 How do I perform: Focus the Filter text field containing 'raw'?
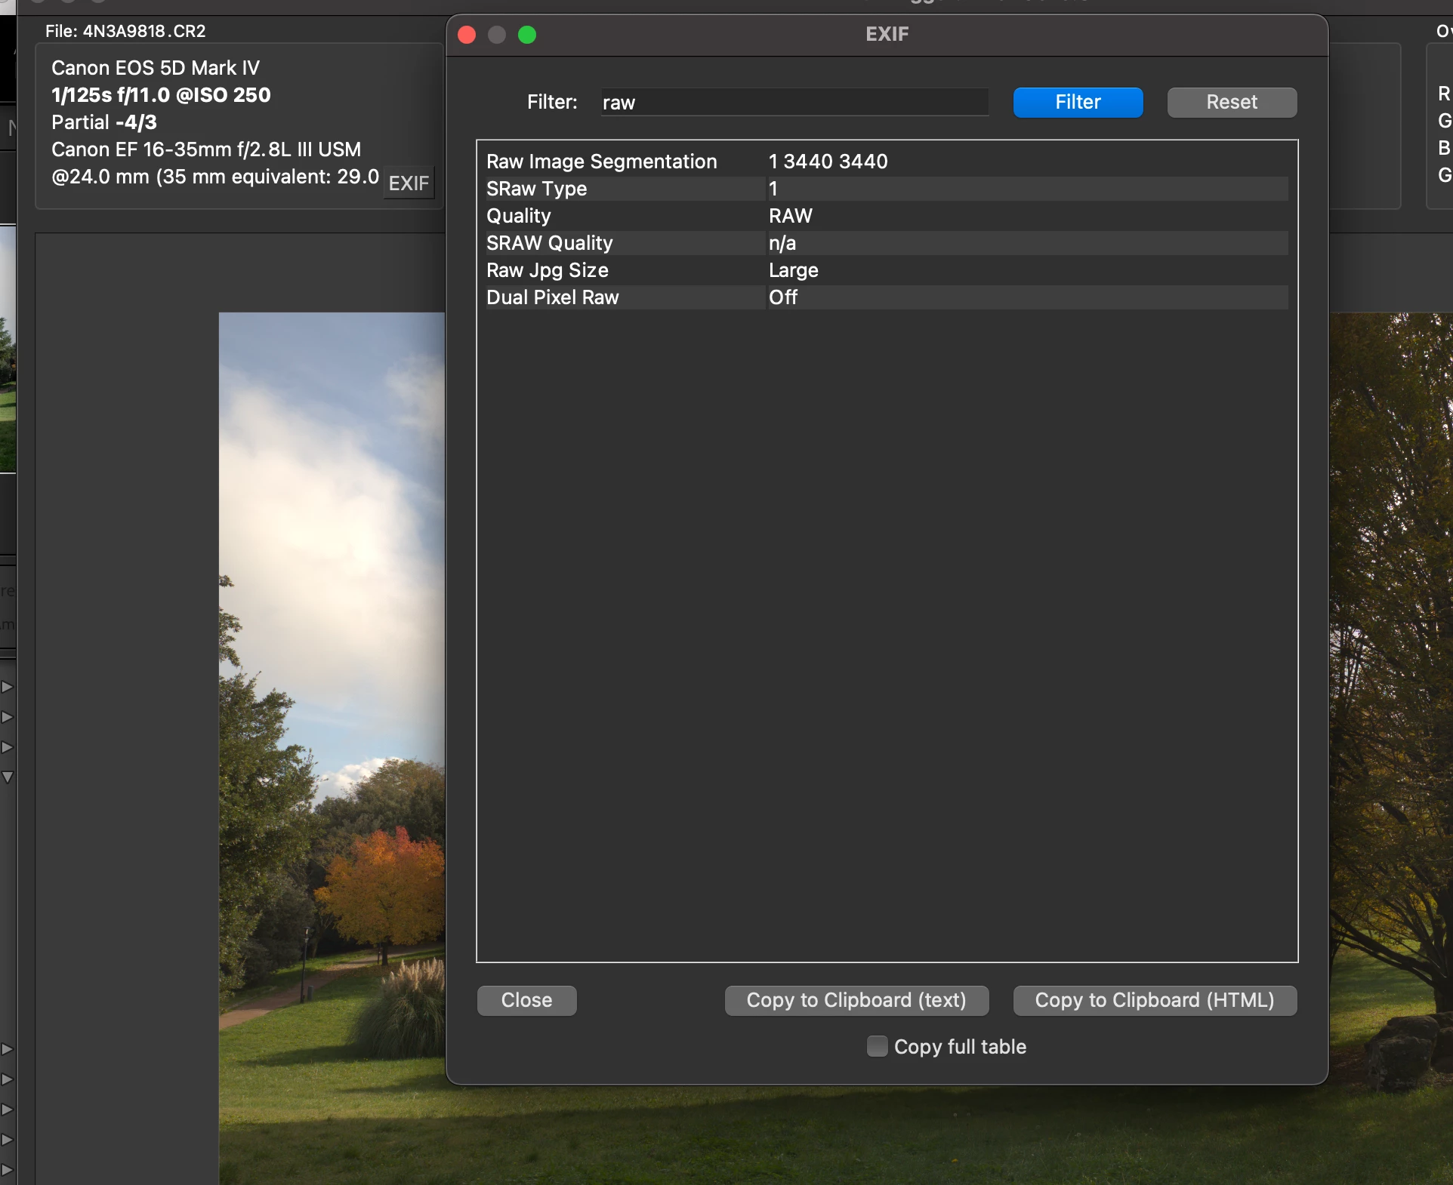(x=793, y=103)
